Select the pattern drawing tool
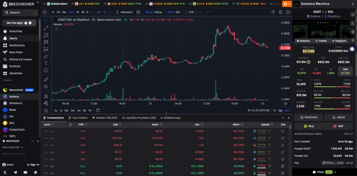This screenshot has width=357, height=176. click(46, 42)
